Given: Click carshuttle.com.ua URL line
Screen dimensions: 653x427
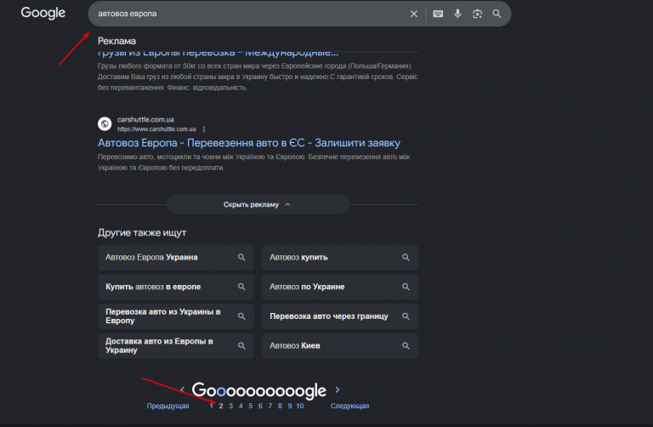Looking at the screenshot, I should [156, 129].
